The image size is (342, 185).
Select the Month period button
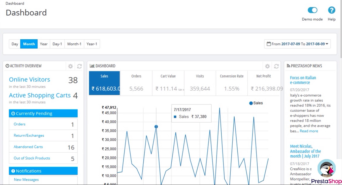pyautogui.click(x=29, y=44)
